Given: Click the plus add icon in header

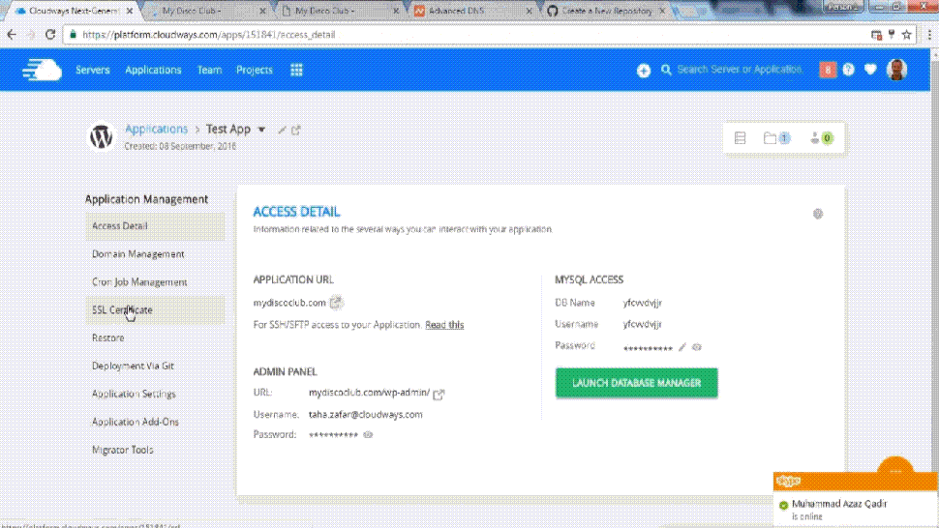Looking at the screenshot, I should pos(643,71).
